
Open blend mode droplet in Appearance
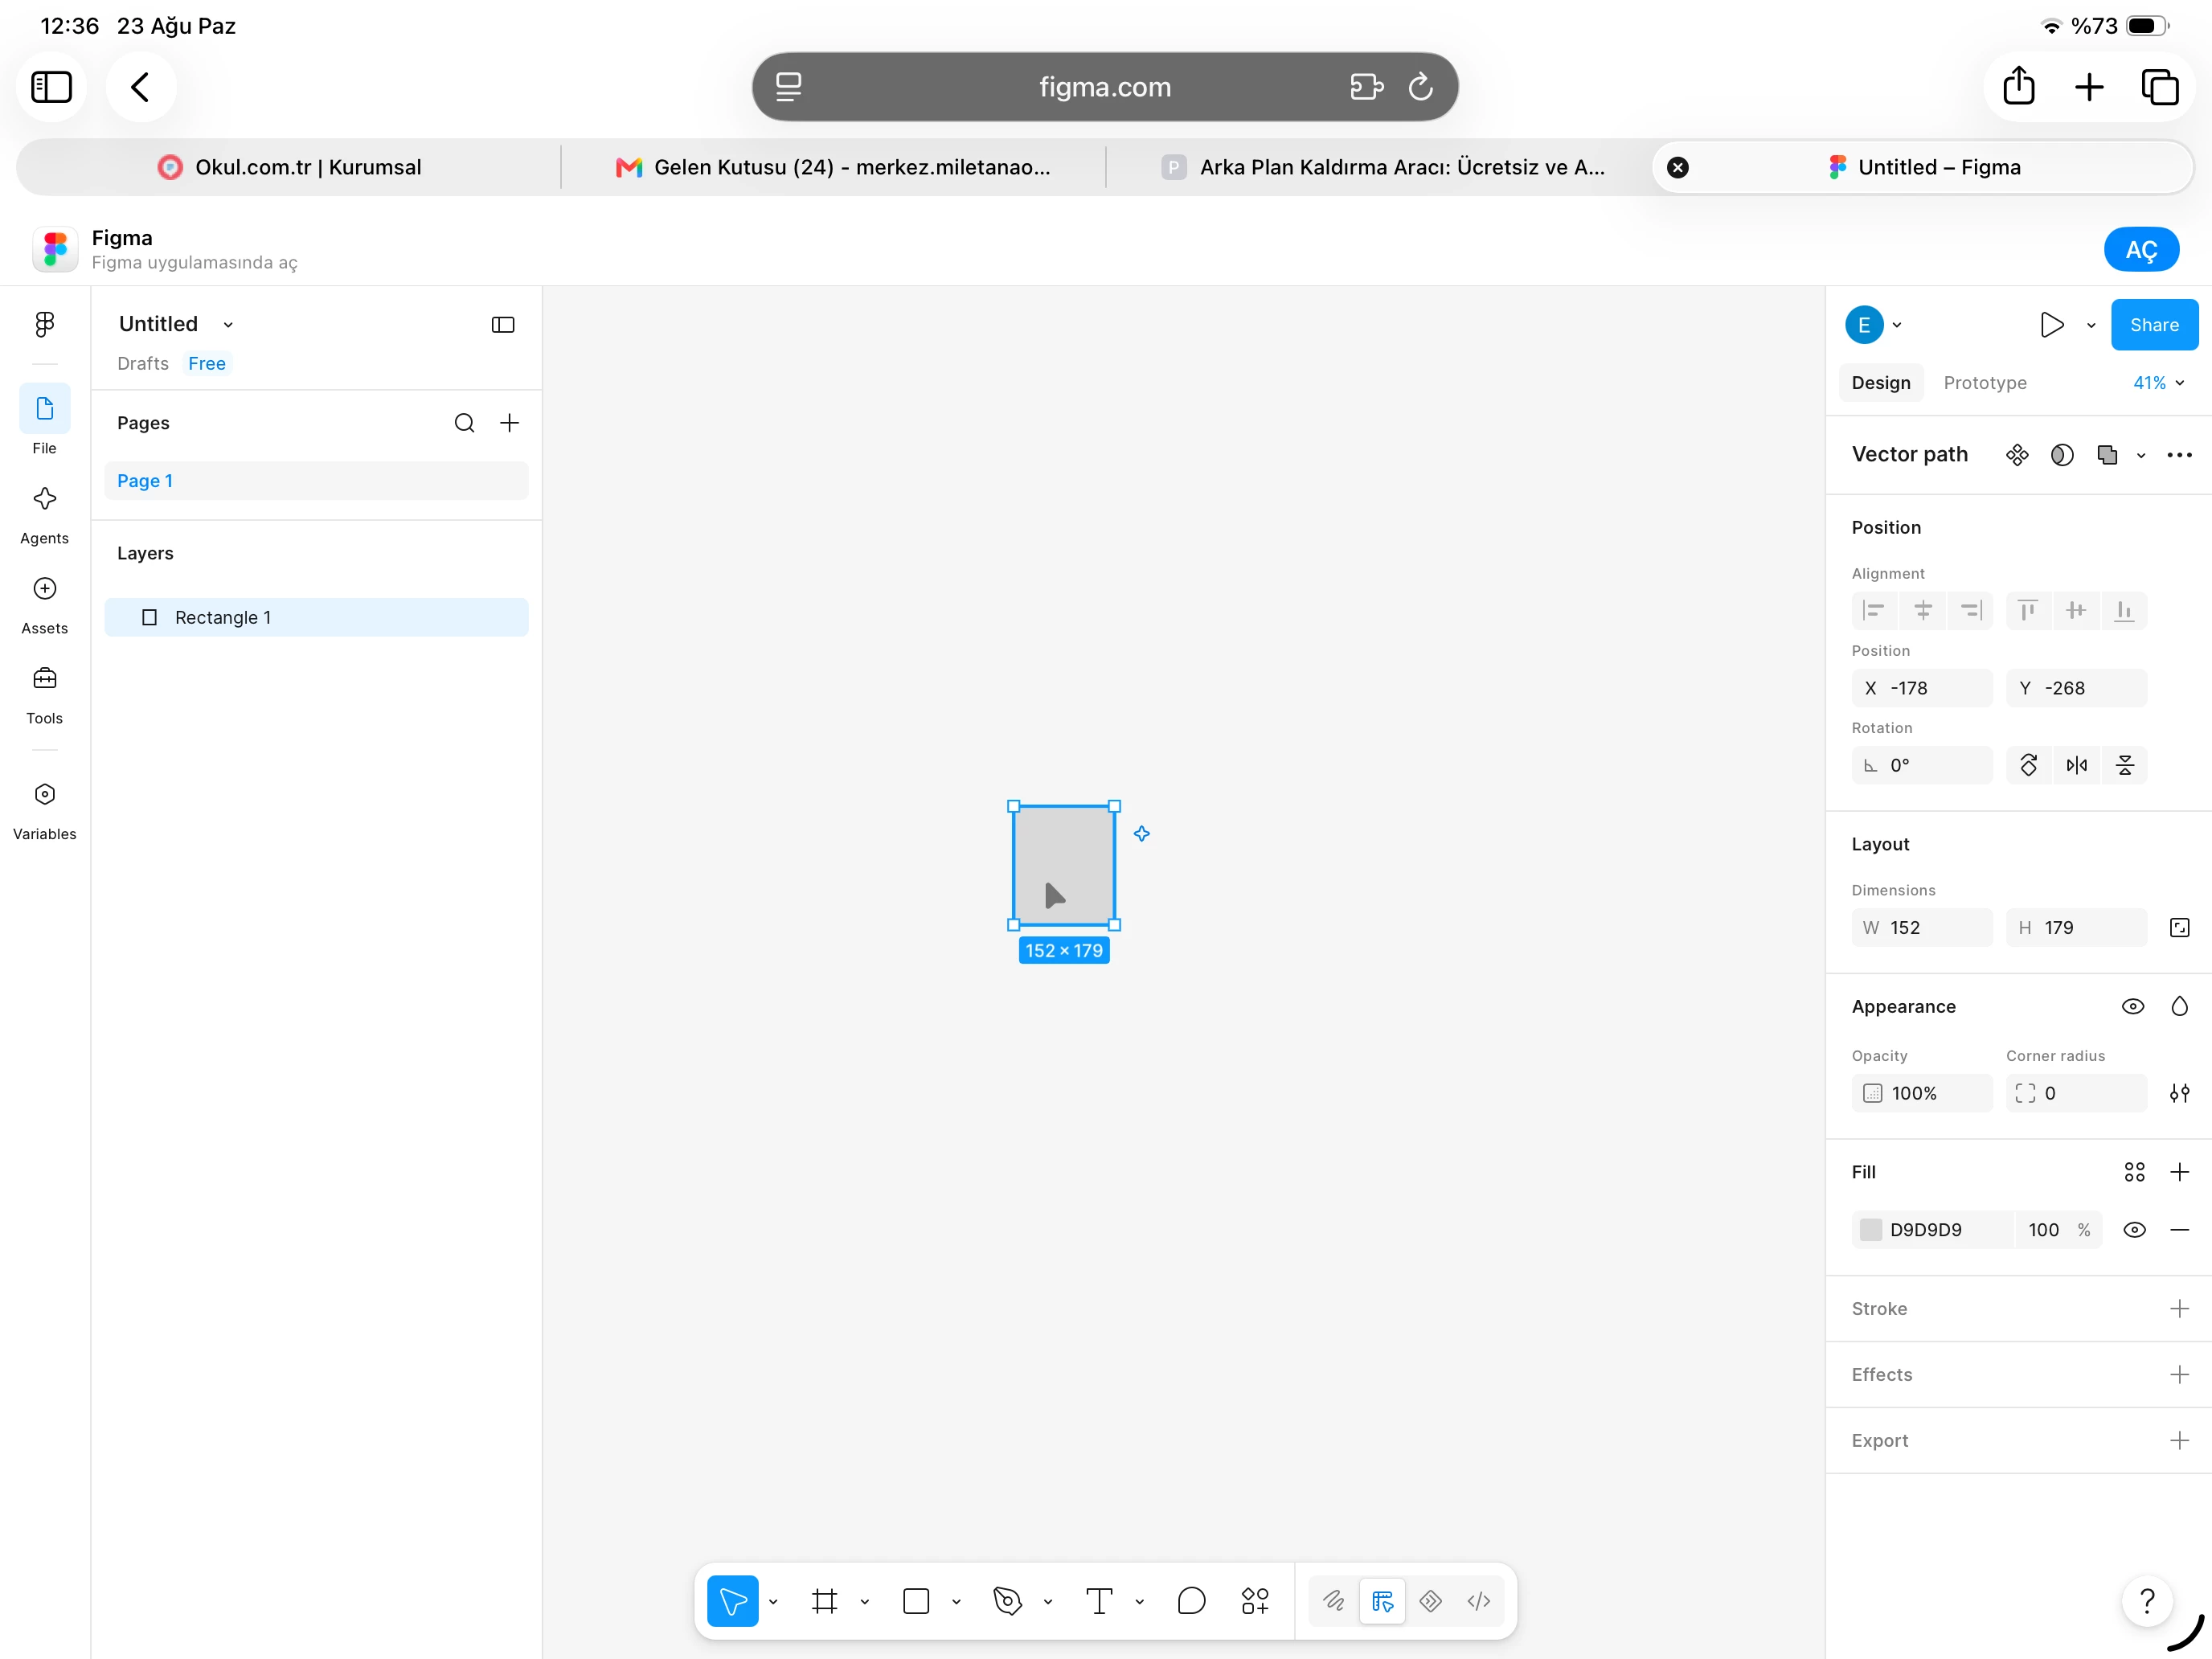click(2179, 1006)
